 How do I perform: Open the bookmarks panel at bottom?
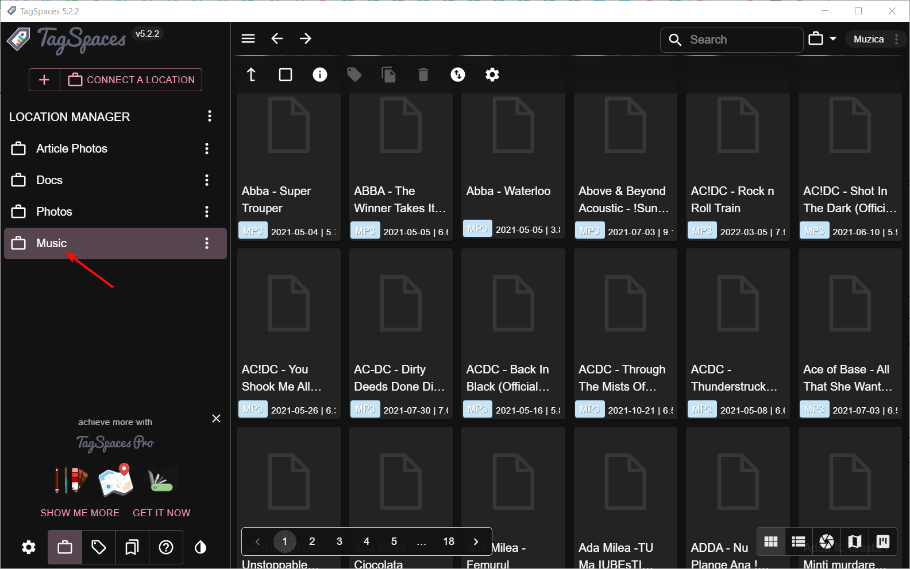[132, 547]
